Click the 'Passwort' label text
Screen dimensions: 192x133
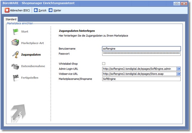click(64, 54)
